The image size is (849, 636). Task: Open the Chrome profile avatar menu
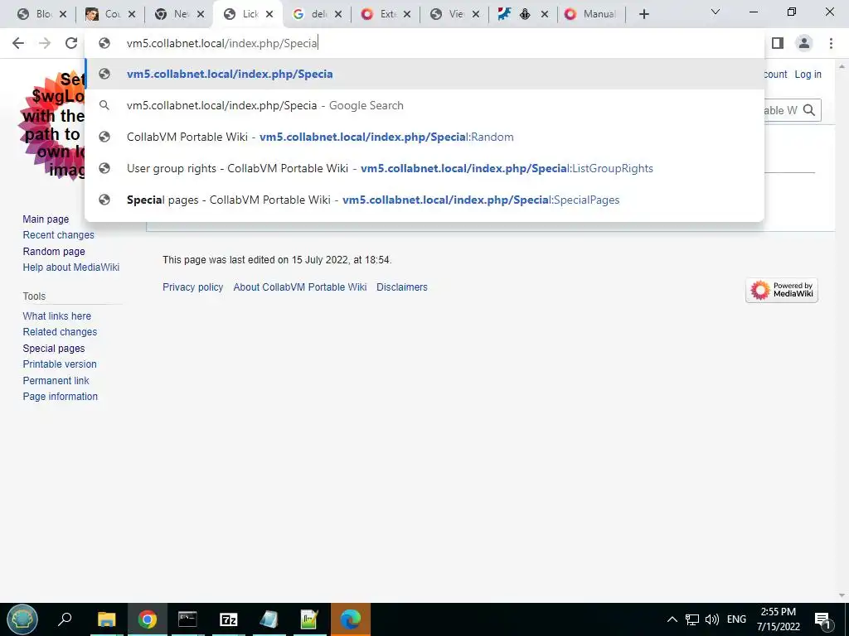tap(804, 43)
